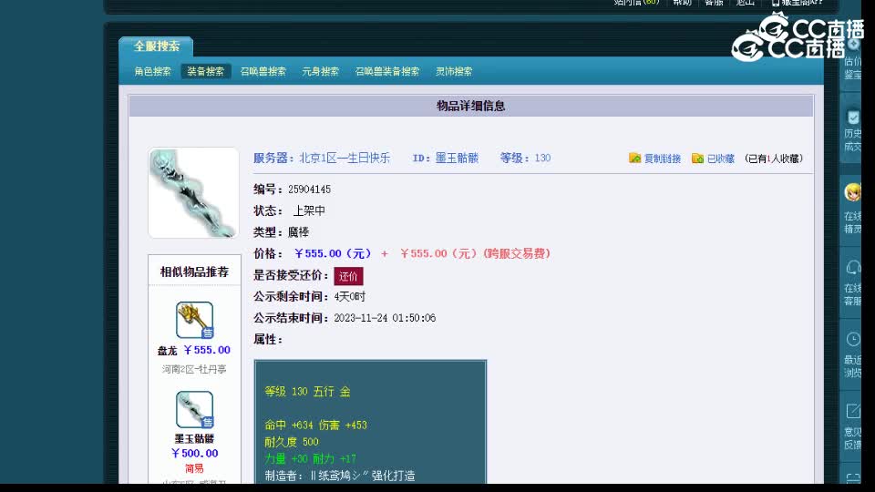
Task: Click remaining time 4天0时
Action: pyautogui.click(x=350, y=297)
